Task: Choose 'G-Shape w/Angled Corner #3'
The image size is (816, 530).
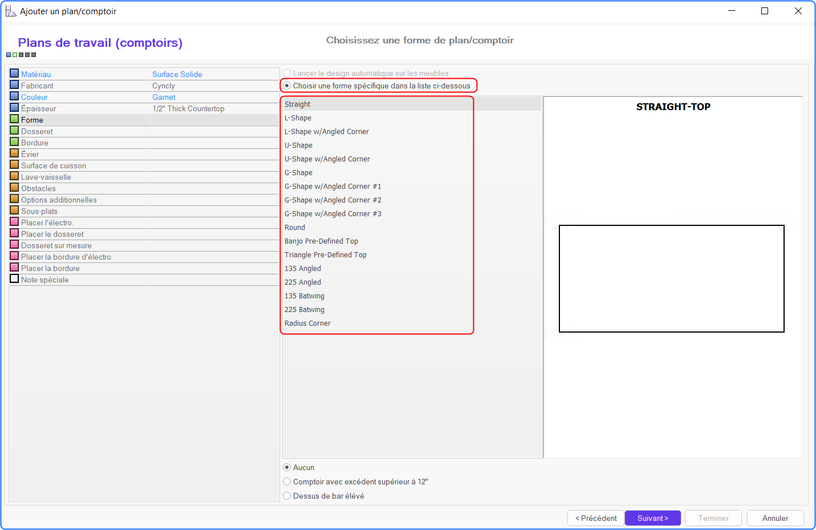Action: (x=412, y=213)
